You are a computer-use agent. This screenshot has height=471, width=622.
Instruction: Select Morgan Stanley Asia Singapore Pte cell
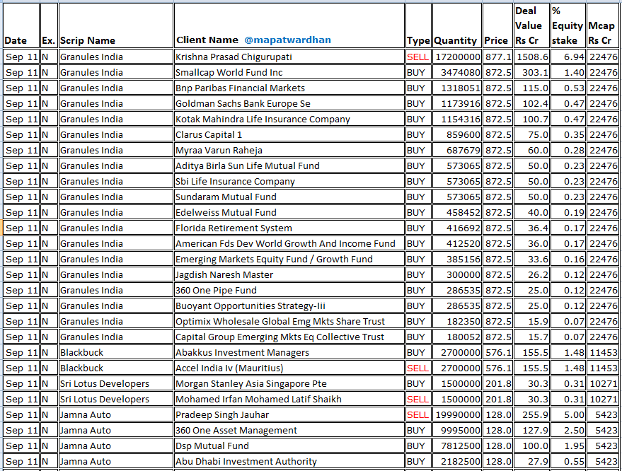289,383
